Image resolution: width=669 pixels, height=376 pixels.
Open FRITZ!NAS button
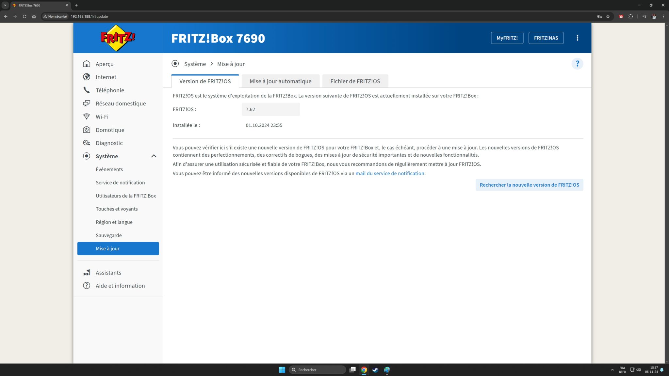click(x=546, y=38)
